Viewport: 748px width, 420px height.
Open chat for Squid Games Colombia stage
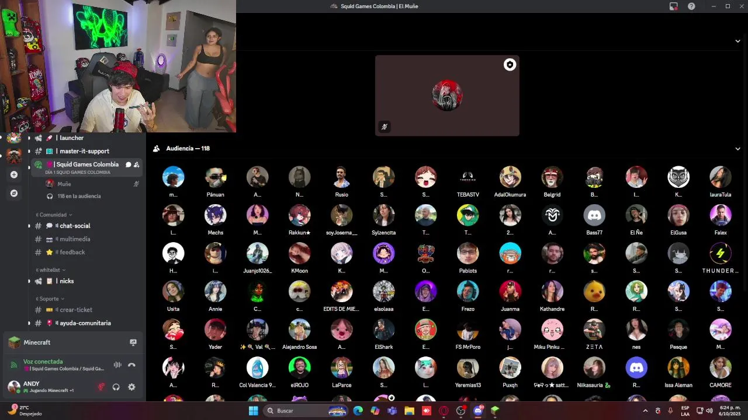128,164
